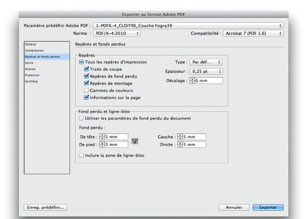Click the Annuler button
Viewport: 307px width, 219px height.
[234, 207]
